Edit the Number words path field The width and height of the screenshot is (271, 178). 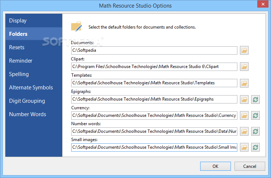(x=154, y=131)
